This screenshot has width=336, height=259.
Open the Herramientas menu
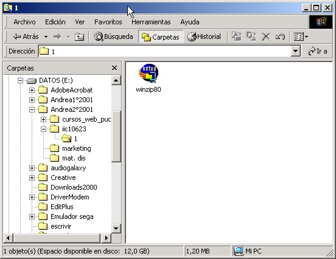pos(151,22)
